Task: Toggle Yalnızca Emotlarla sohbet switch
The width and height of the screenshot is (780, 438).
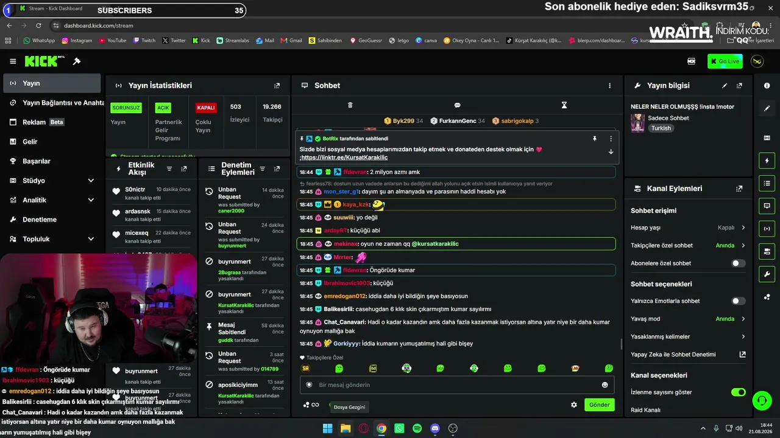Action: point(738,301)
